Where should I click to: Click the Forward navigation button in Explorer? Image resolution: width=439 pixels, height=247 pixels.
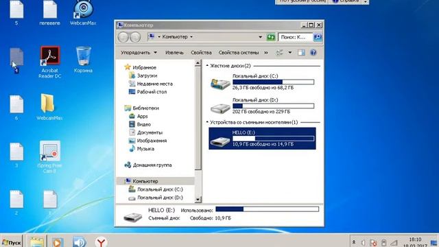click(x=136, y=37)
